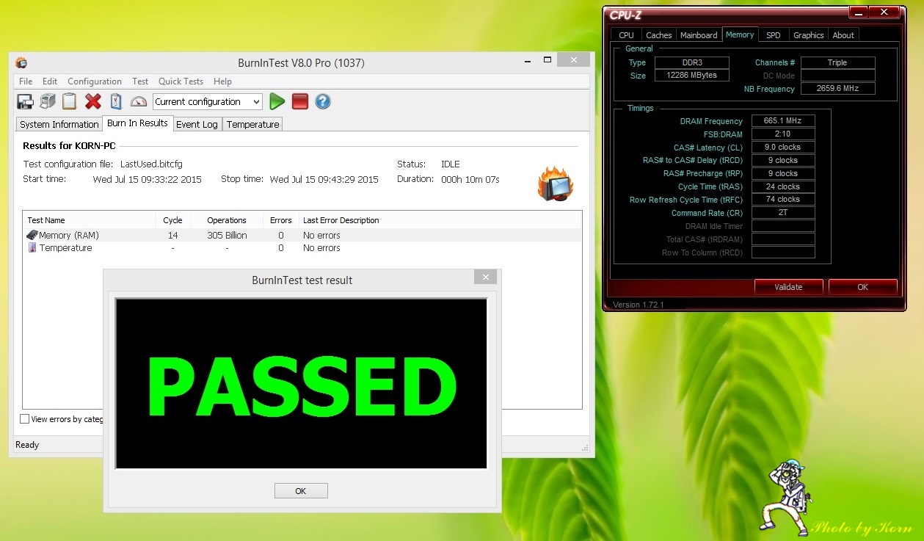Click OK button in CPU-Z window

point(863,287)
